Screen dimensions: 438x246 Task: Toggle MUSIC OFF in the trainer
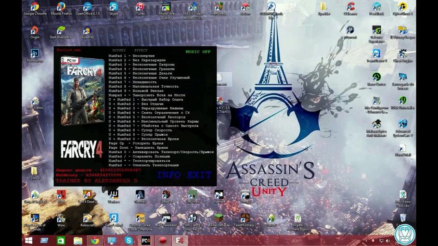[x=198, y=52]
